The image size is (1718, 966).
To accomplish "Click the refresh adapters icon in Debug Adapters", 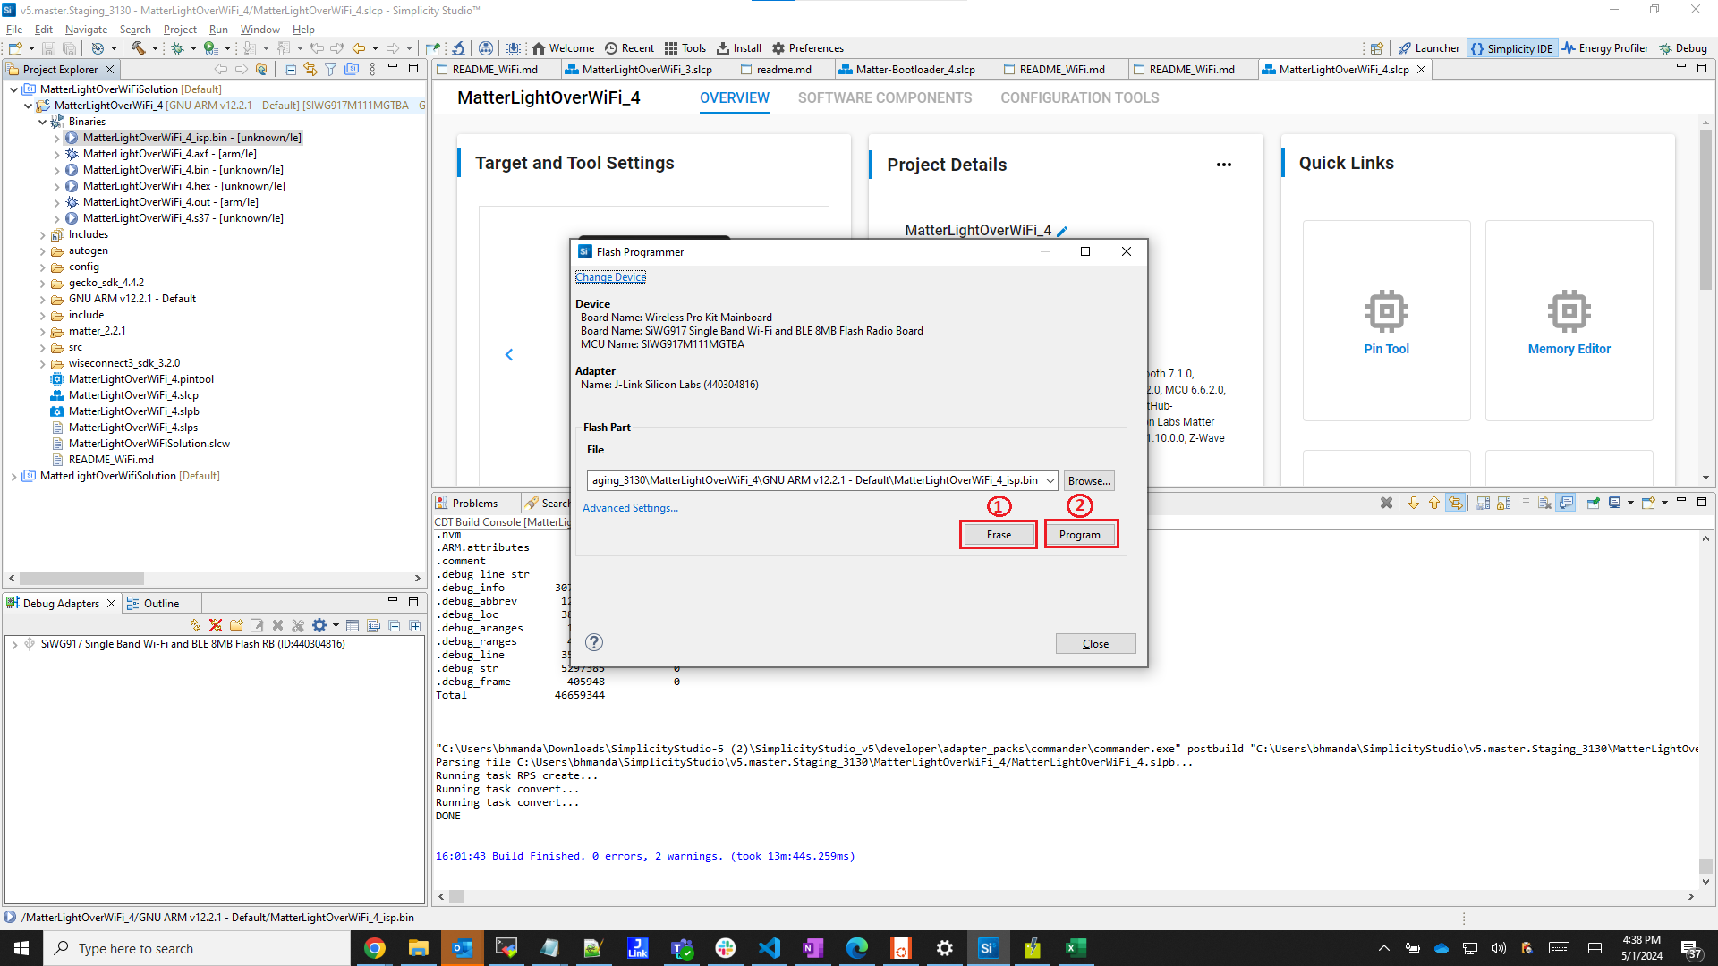I will pyautogui.click(x=195, y=626).
